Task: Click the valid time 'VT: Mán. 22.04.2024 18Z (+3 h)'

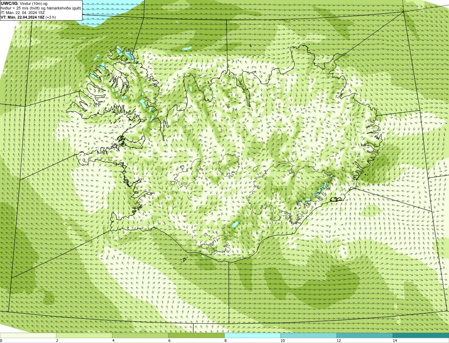Action: 28,17
